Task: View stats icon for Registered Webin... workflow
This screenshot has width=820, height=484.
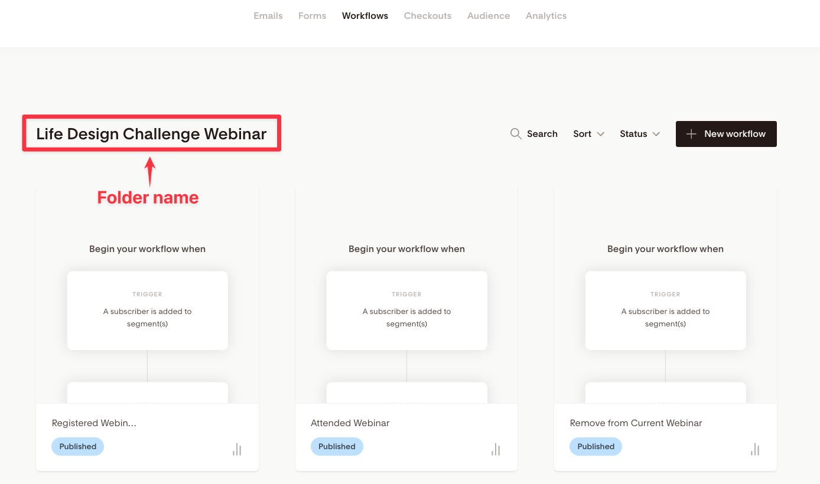Action: [x=237, y=450]
